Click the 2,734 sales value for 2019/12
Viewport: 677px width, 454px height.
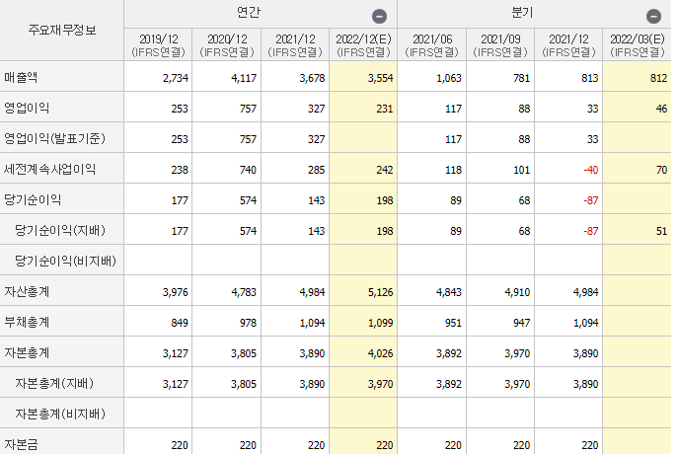point(176,78)
